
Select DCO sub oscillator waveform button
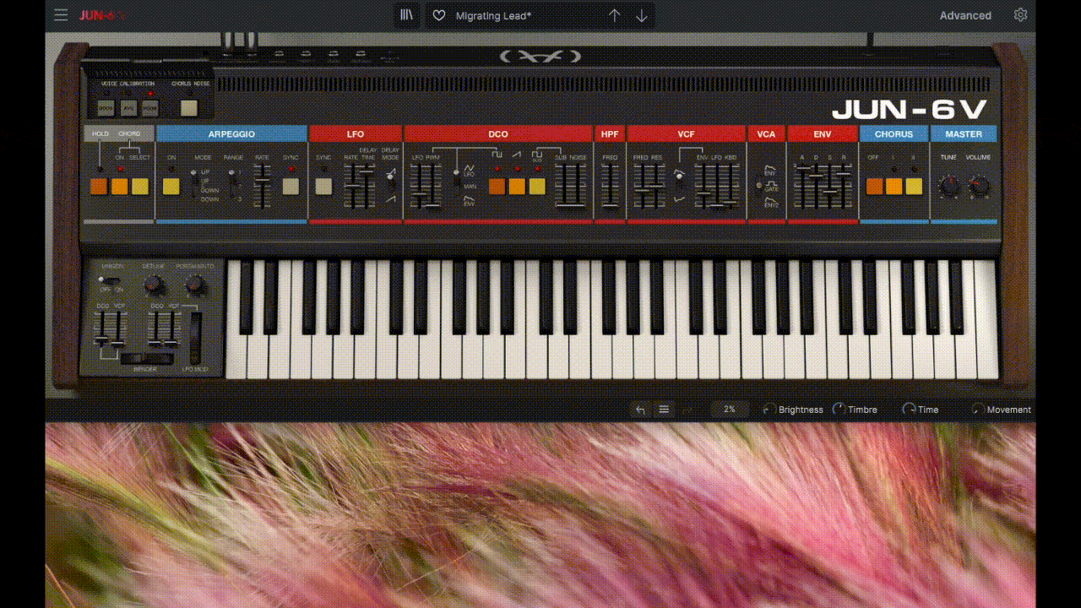point(537,187)
